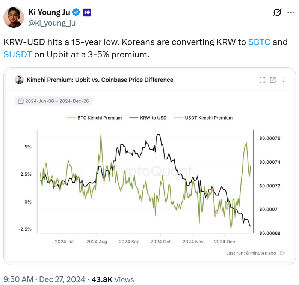Expand chart to fullscreen view

pyautogui.click(x=263, y=79)
